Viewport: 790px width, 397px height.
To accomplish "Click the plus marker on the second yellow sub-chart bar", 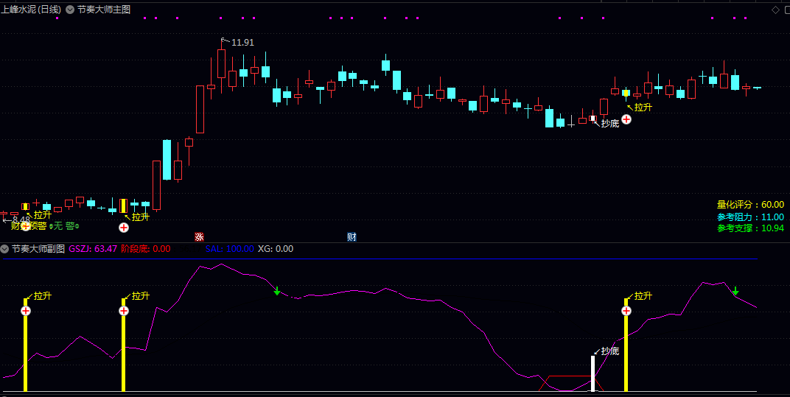I will [124, 311].
